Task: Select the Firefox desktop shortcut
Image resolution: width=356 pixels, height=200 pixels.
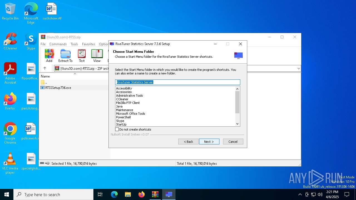Action: (x=10, y=101)
